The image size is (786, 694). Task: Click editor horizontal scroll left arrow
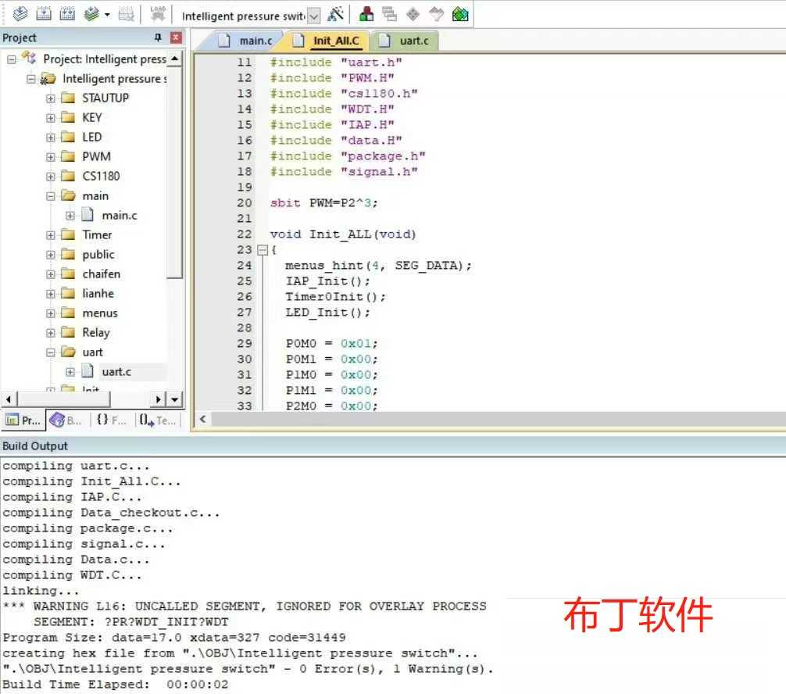(x=202, y=419)
